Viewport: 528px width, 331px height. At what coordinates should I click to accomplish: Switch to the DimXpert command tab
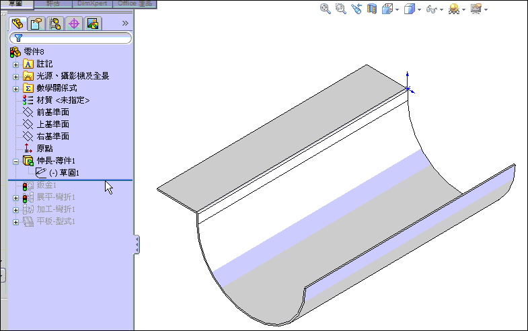coord(92,4)
